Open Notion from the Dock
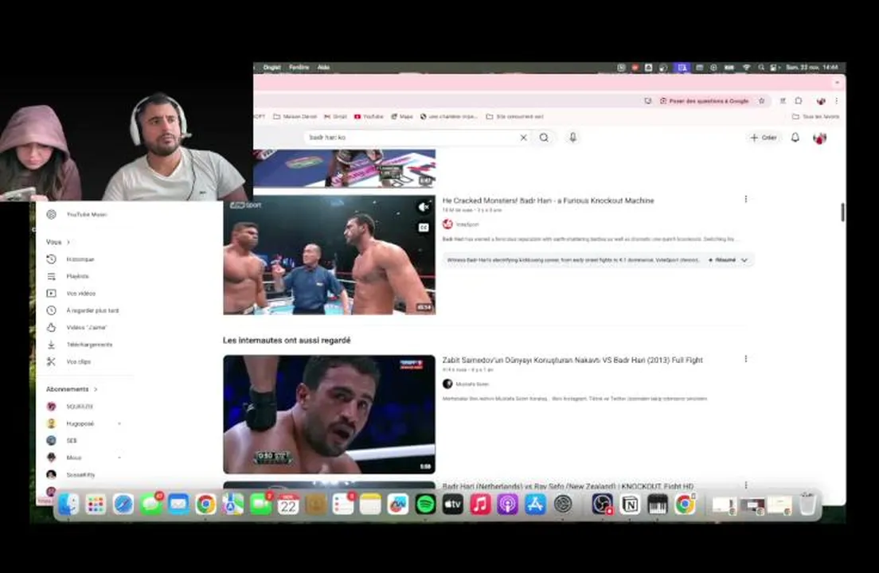The image size is (879, 573). click(x=630, y=505)
